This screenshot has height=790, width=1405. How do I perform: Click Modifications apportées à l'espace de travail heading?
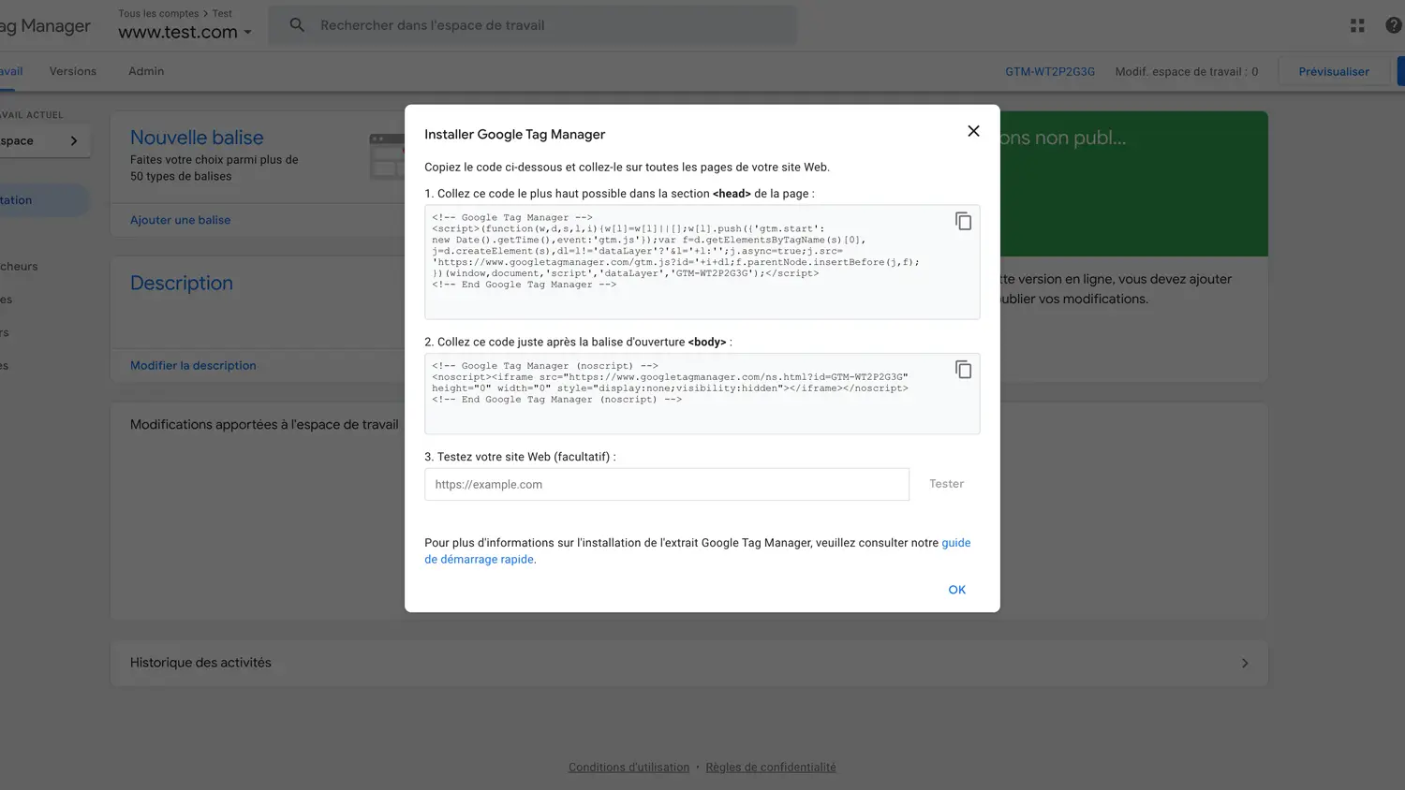point(264,424)
